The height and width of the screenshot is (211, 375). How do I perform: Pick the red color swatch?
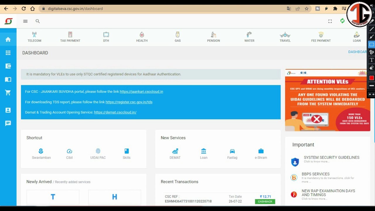point(371,78)
